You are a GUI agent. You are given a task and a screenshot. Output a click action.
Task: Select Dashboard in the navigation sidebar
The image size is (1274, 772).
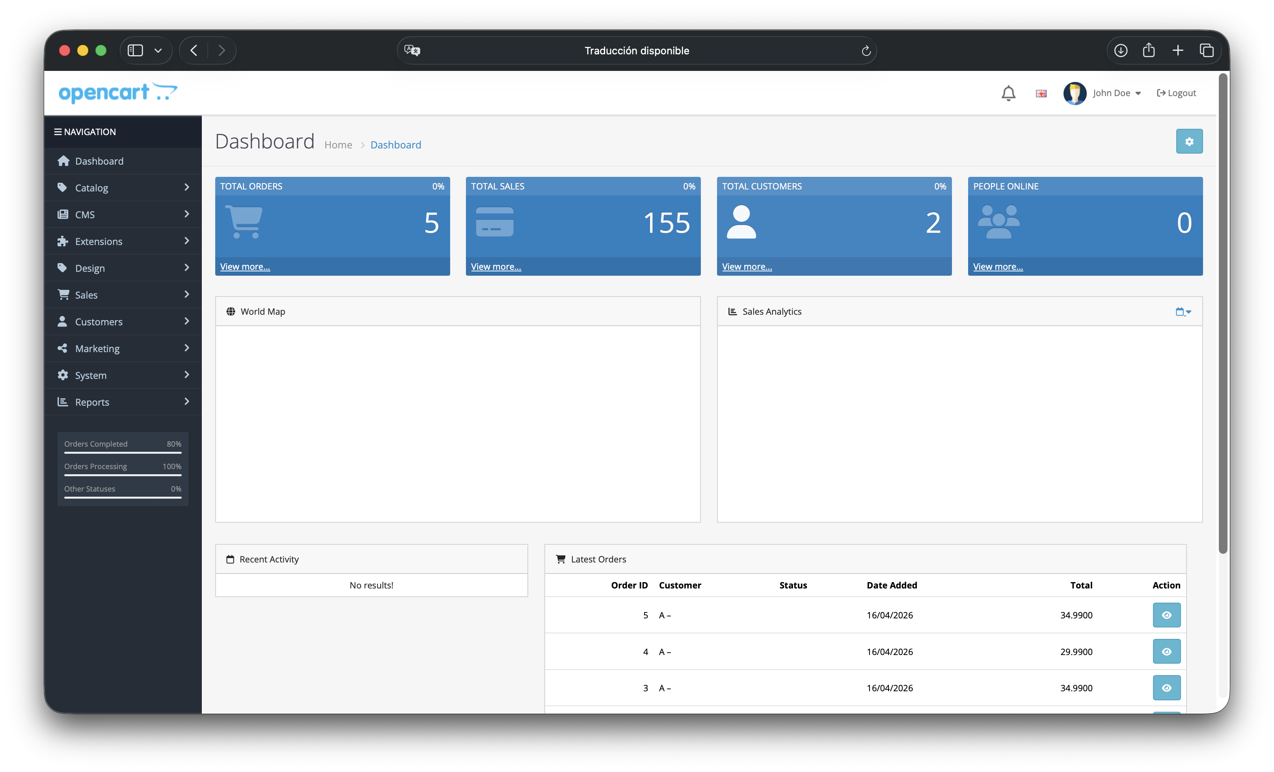[x=99, y=161]
